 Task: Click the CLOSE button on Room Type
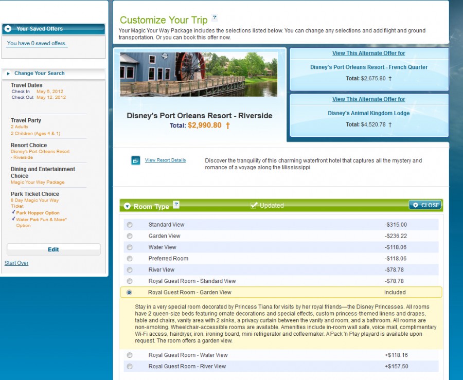point(425,205)
